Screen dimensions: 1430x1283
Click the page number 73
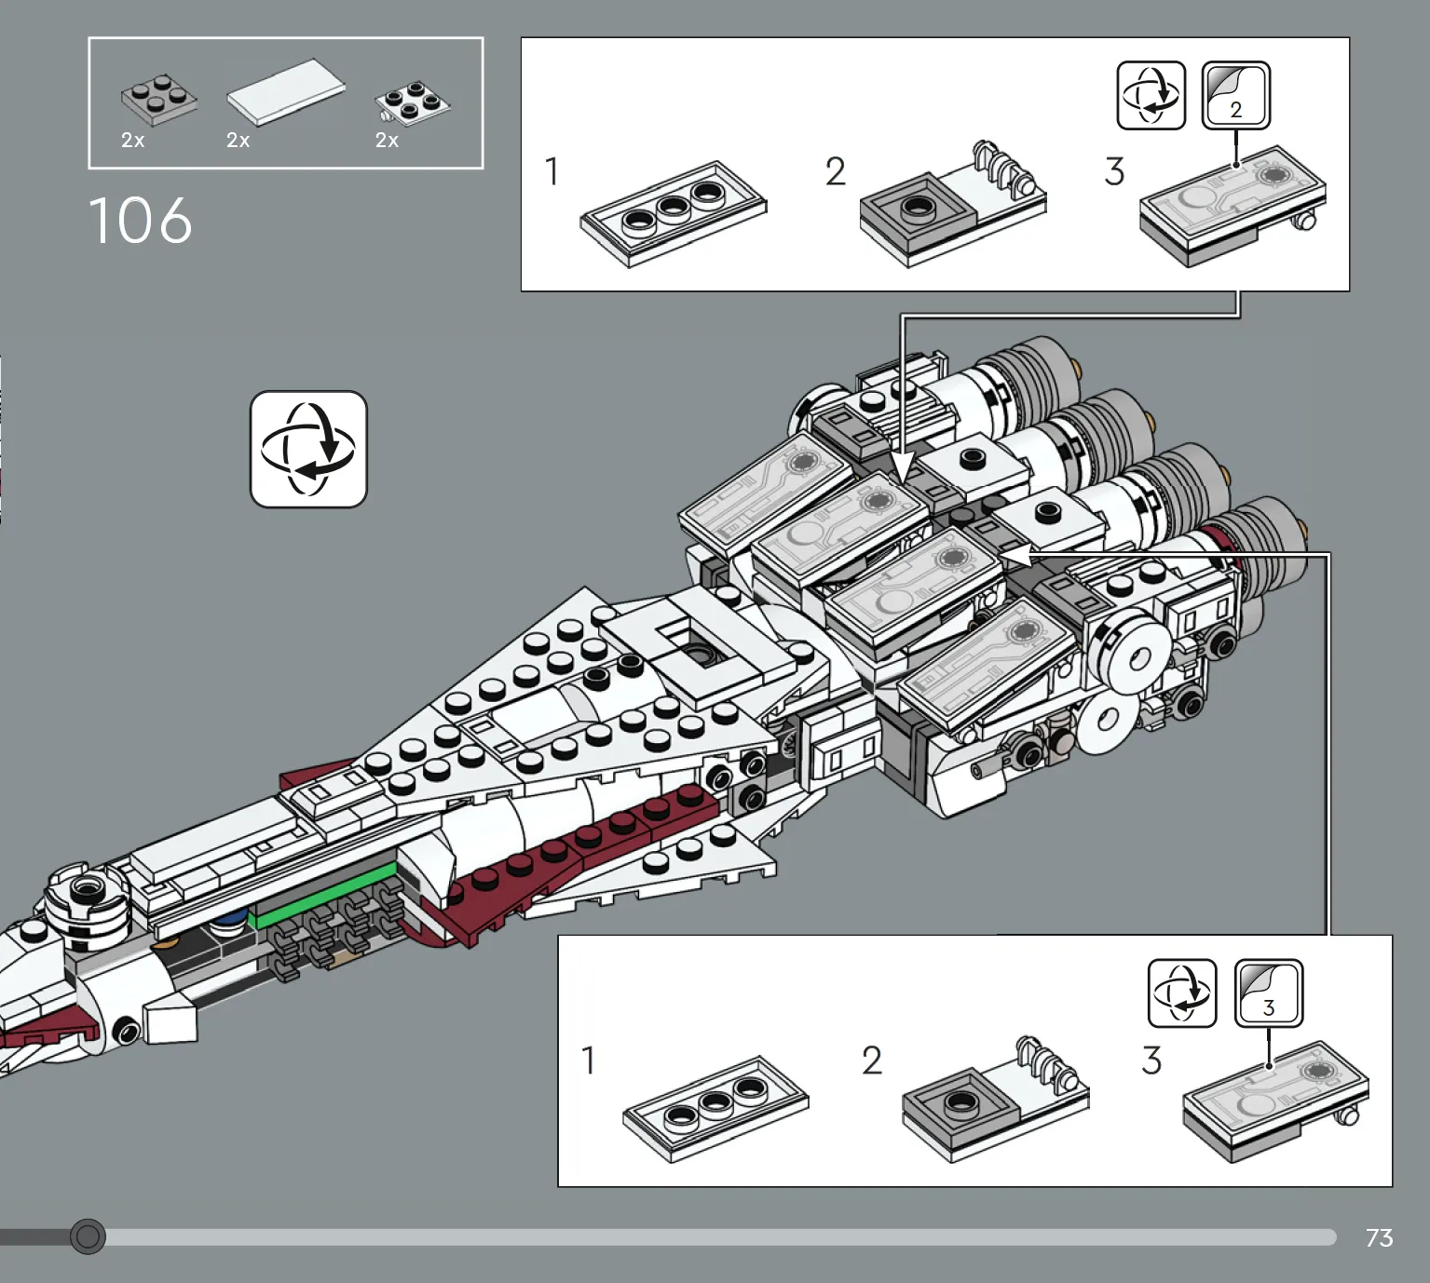pyautogui.click(x=1379, y=1237)
